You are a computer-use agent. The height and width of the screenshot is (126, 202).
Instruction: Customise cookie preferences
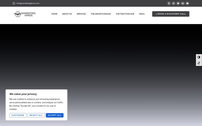click(18, 115)
